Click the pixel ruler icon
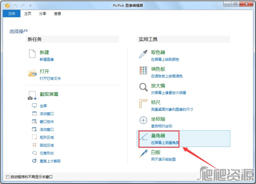Screen dimensions: 256x184 143,104
